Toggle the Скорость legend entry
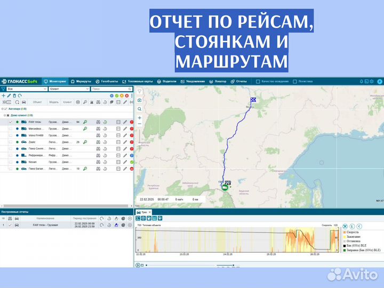Screen dimensions: 384x288 pyautogui.click(x=351, y=232)
